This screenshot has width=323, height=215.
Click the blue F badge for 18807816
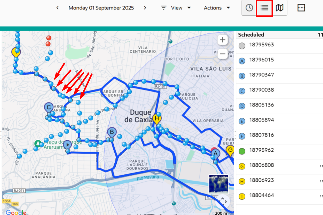point(242,136)
